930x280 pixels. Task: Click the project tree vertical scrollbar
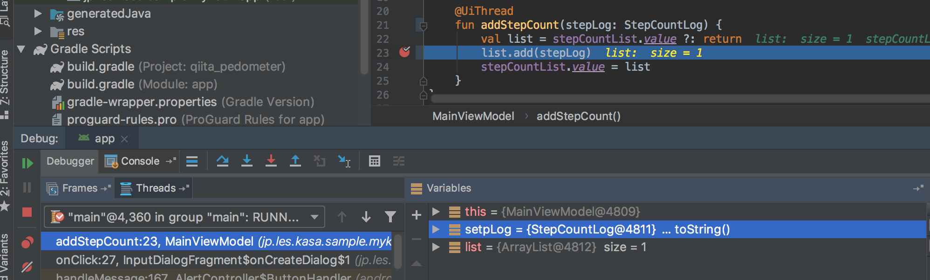pyautogui.click(x=364, y=37)
